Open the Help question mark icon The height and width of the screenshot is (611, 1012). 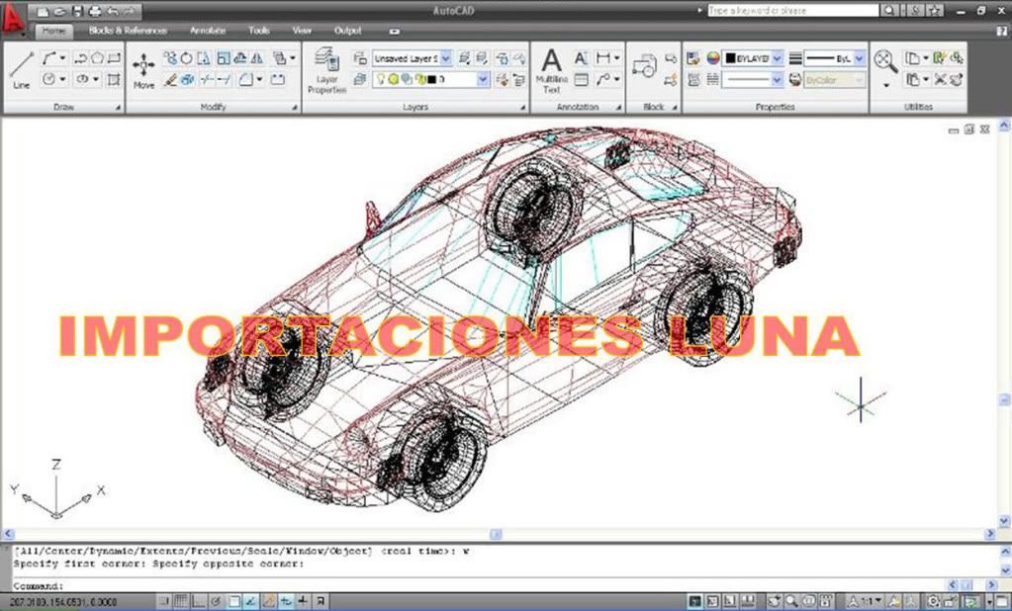tap(1001, 31)
